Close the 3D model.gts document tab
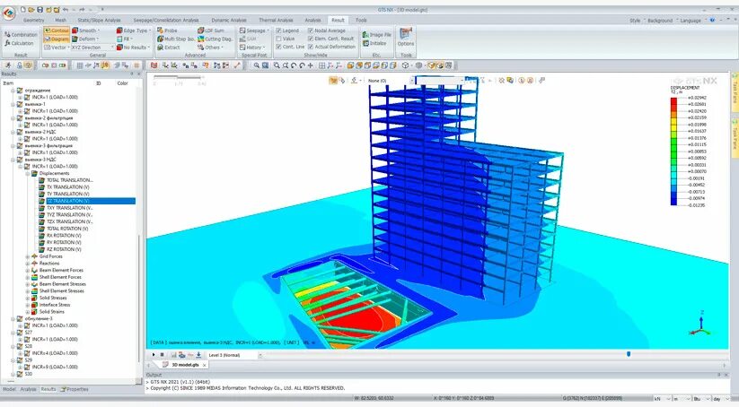The width and height of the screenshot is (739, 407). pos(204,365)
